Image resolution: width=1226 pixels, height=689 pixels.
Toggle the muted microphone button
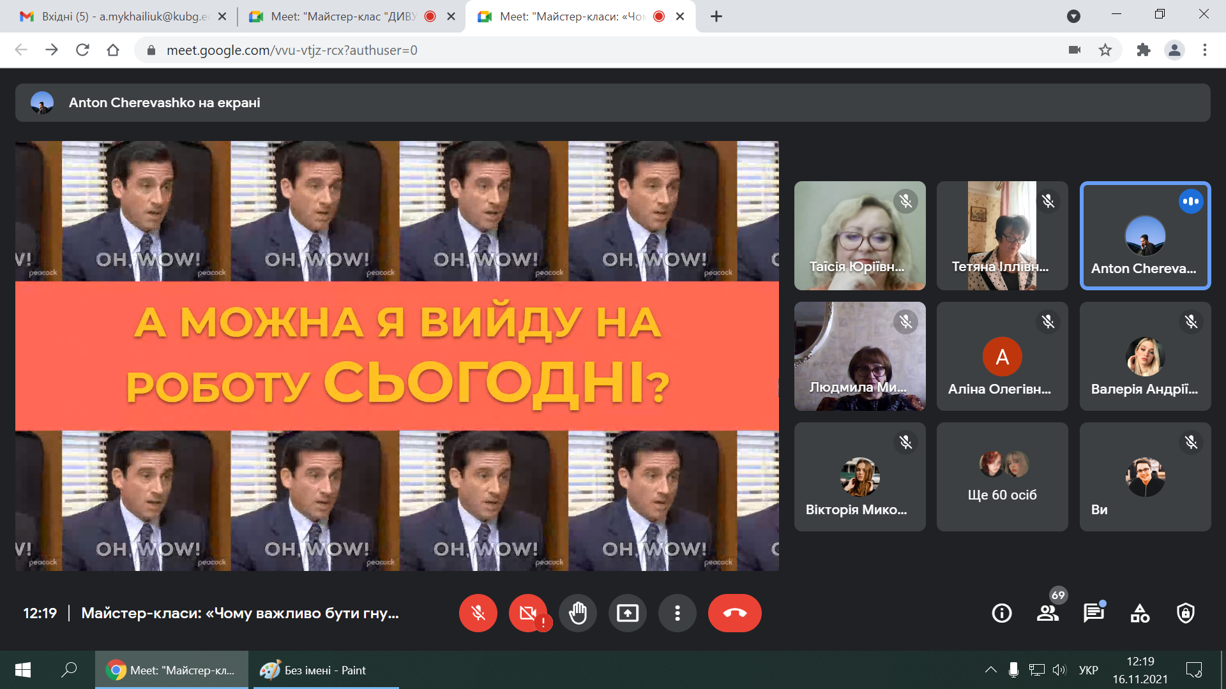[478, 613]
